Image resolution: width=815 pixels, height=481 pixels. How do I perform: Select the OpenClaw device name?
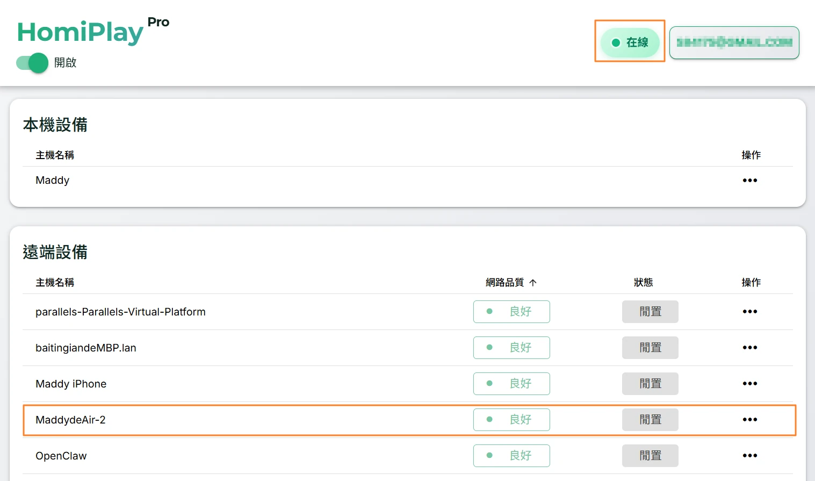pyautogui.click(x=61, y=456)
